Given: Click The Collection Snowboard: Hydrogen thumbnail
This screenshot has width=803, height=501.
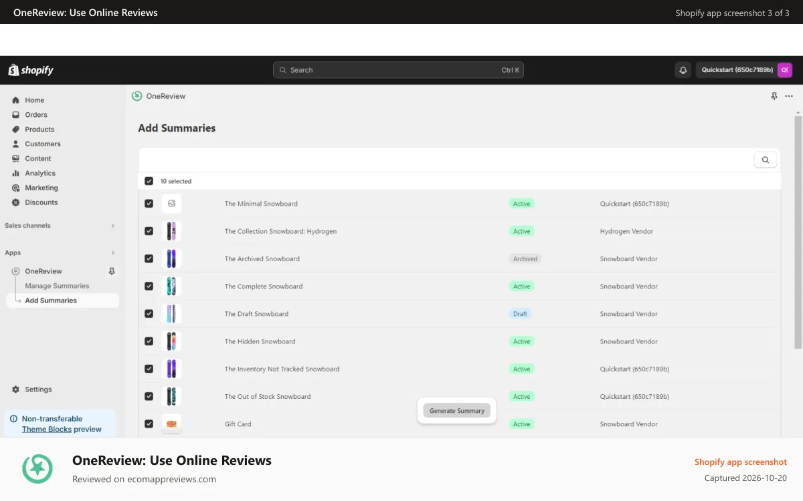Looking at the screenshot, I should tap(172, 231).
